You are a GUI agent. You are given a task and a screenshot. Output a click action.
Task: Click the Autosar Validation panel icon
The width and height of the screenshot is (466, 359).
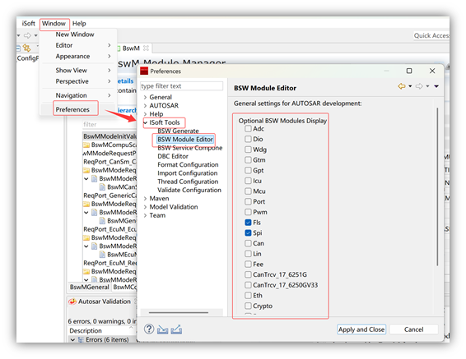[72, 301]
